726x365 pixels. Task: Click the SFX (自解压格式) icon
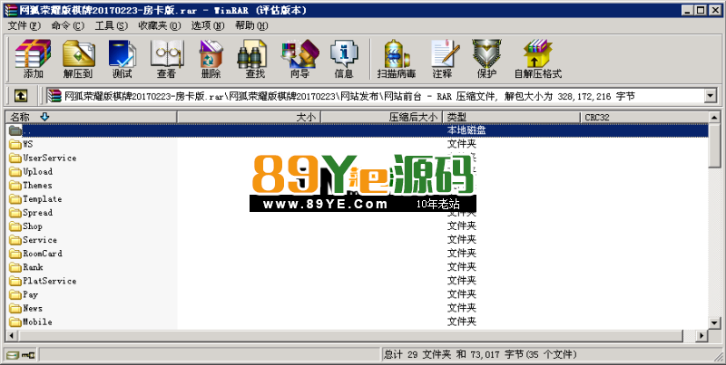pos(538,59)
